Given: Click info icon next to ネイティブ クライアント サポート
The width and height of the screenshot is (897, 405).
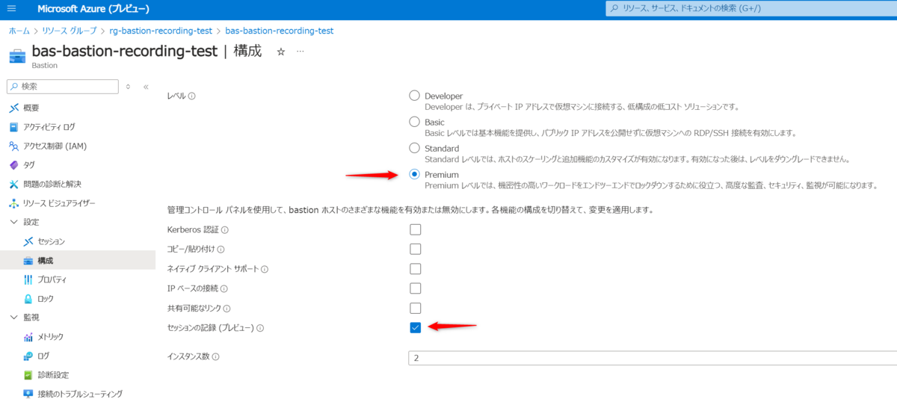Looking at the screenshot, I should point(264,269).
